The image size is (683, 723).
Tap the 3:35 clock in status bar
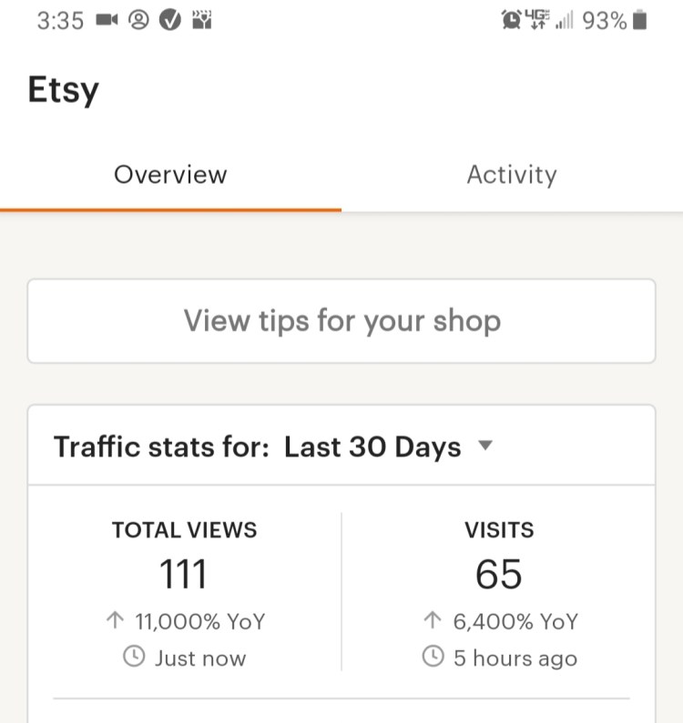tap(61, 21)
